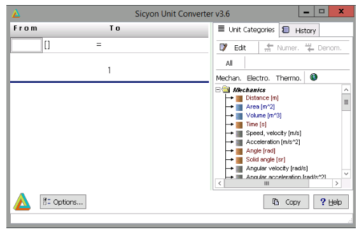359x232 pixels.
Task: Click the orange icon beside Angle [rad]
Action: pos(239,151)
